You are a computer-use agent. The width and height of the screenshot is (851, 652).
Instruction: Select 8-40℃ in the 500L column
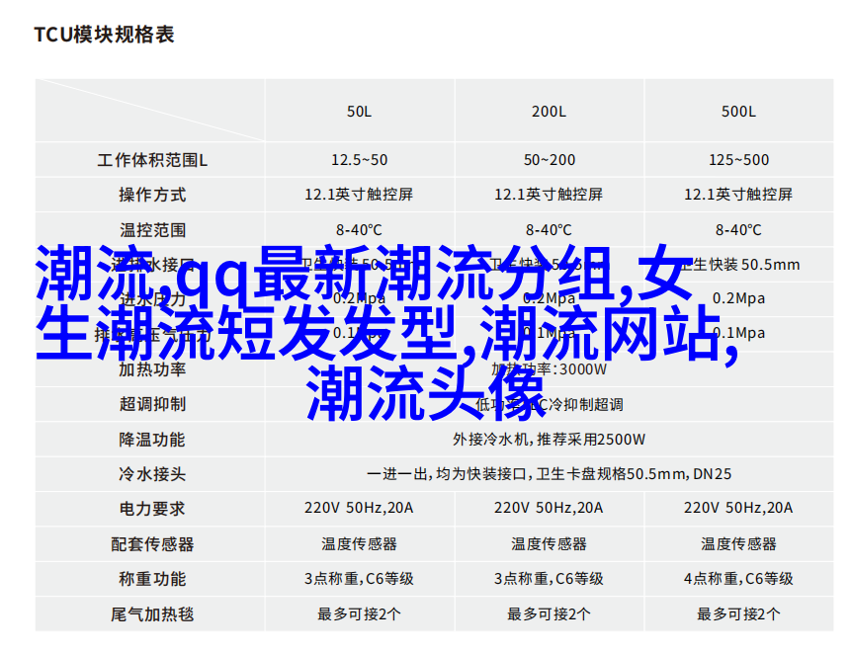point(738,230)
